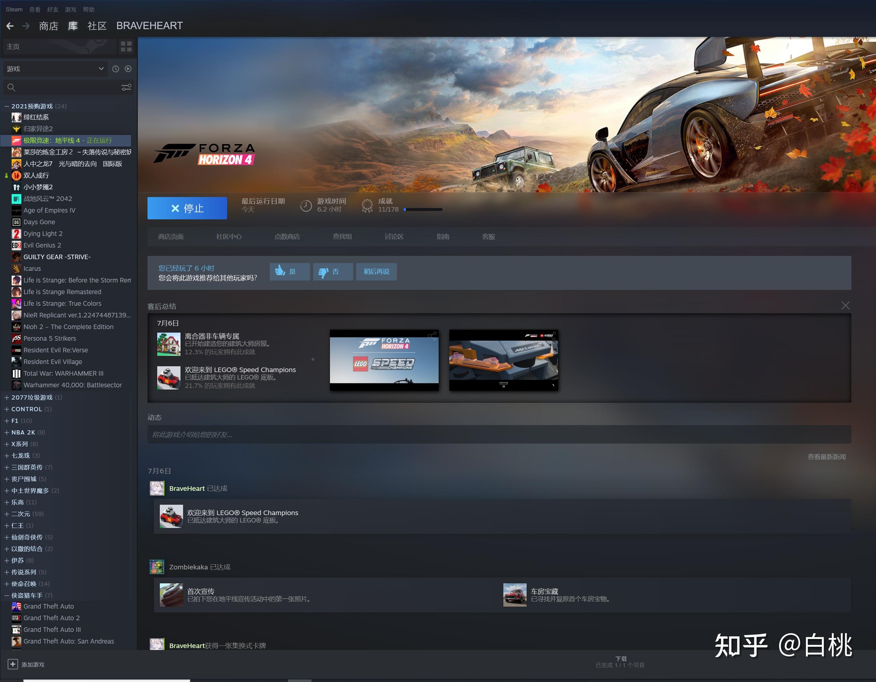Click the achievements progress bar
This screenshot has height=682, width=876.
click(x=423, y=209)
